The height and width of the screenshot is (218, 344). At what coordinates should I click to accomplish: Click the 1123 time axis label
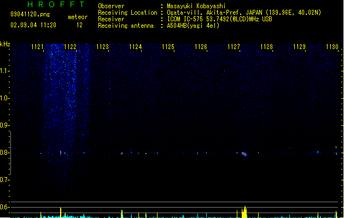tap(102, 47)
